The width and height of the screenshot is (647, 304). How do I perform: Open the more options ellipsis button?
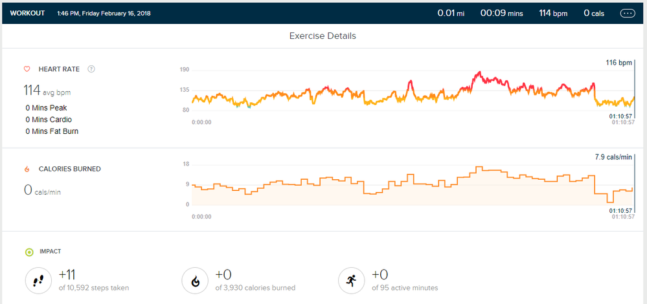pyautogui.click(x=628, y=13)
